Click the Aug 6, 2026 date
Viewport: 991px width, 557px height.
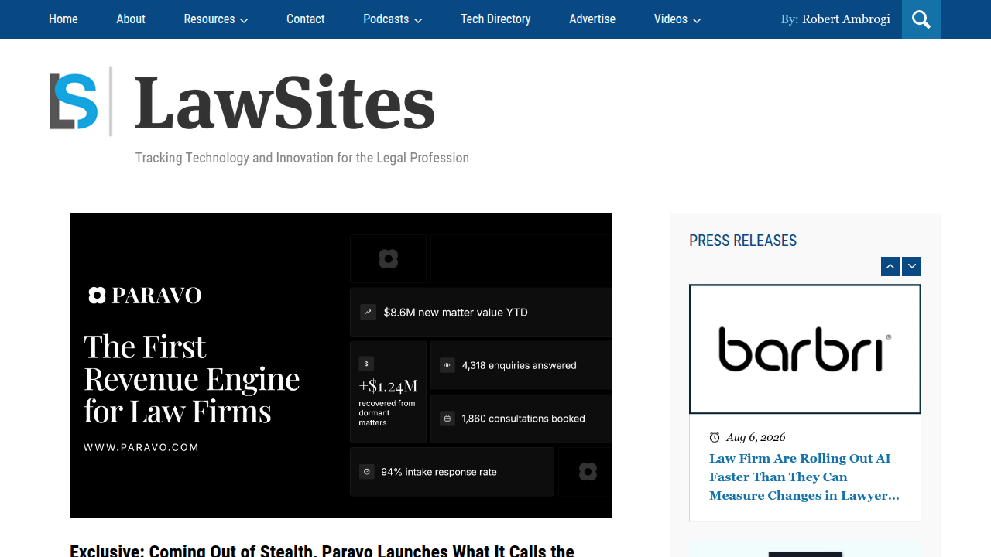[756, 437]
